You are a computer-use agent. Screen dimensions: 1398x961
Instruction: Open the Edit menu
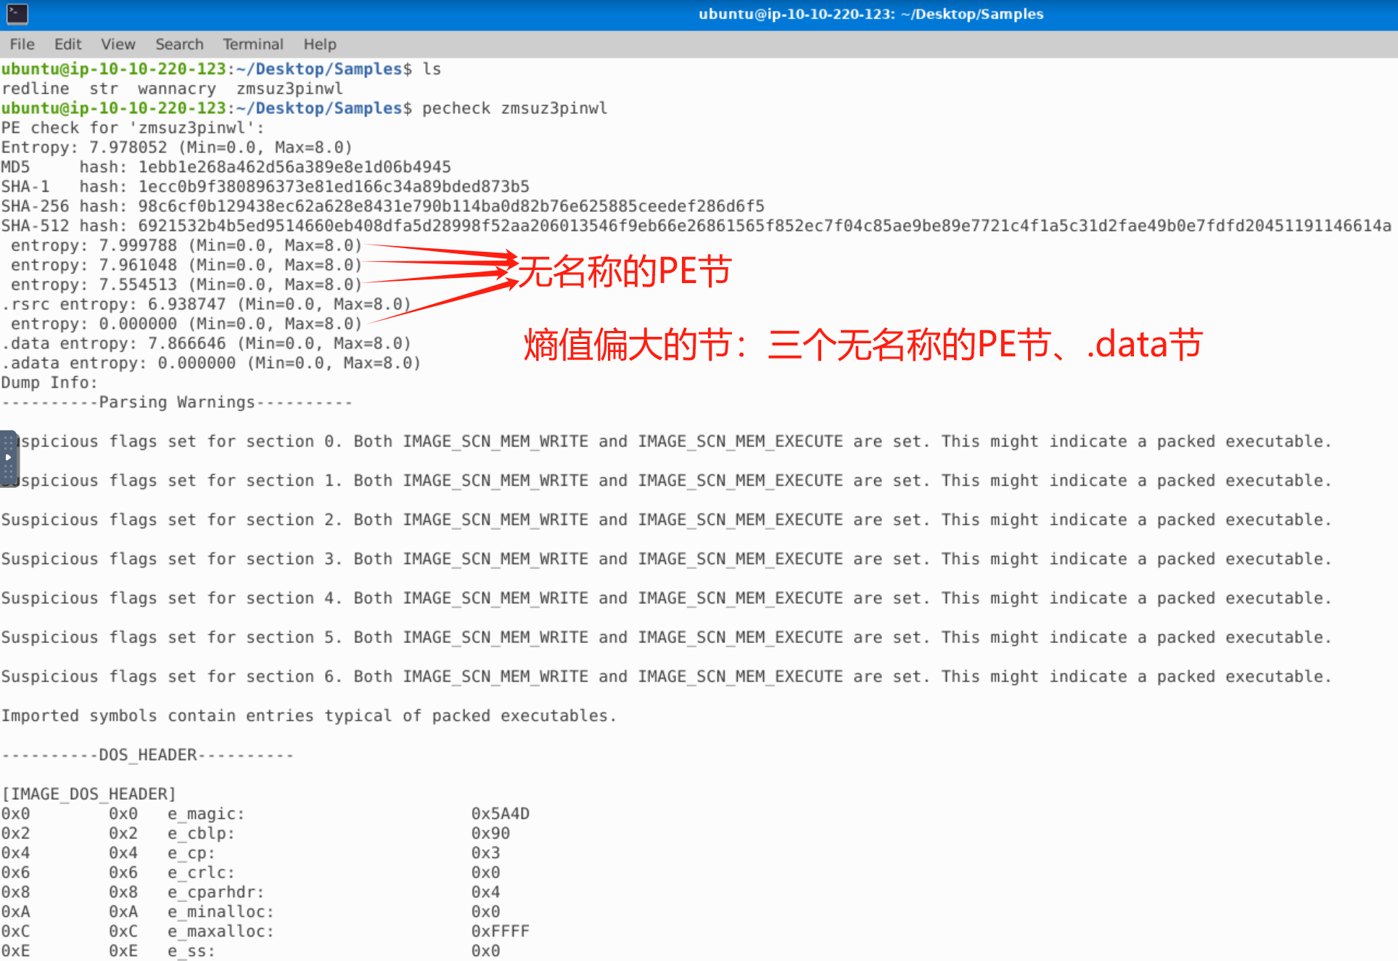click(67, 44)
